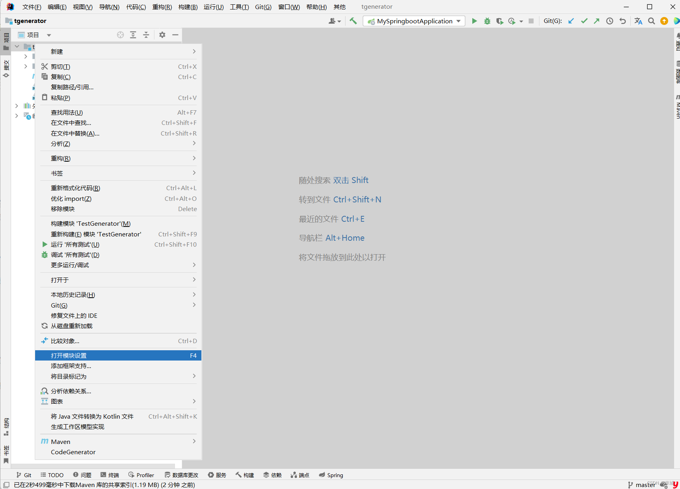Open the Profiler tool window

click(x=141, y=475)
